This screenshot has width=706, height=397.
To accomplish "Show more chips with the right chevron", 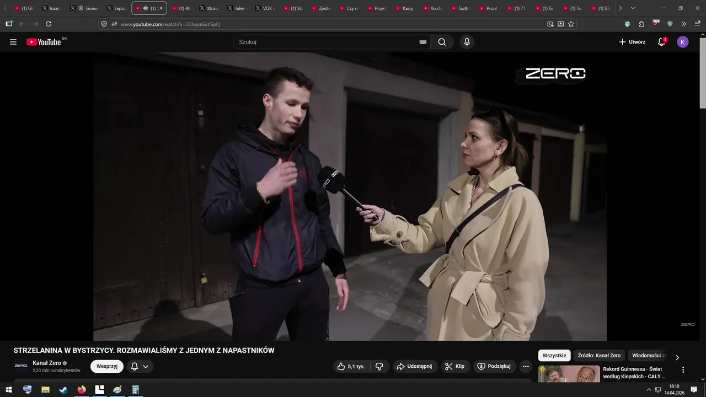I will 677,357.
